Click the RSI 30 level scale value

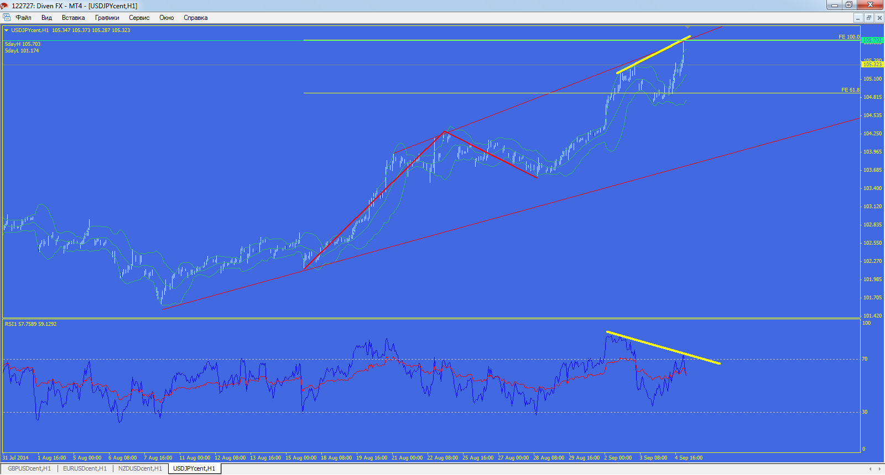coord(865,412)
